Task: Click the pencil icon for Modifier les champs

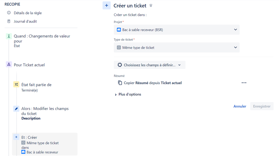Action: point(16,108)
